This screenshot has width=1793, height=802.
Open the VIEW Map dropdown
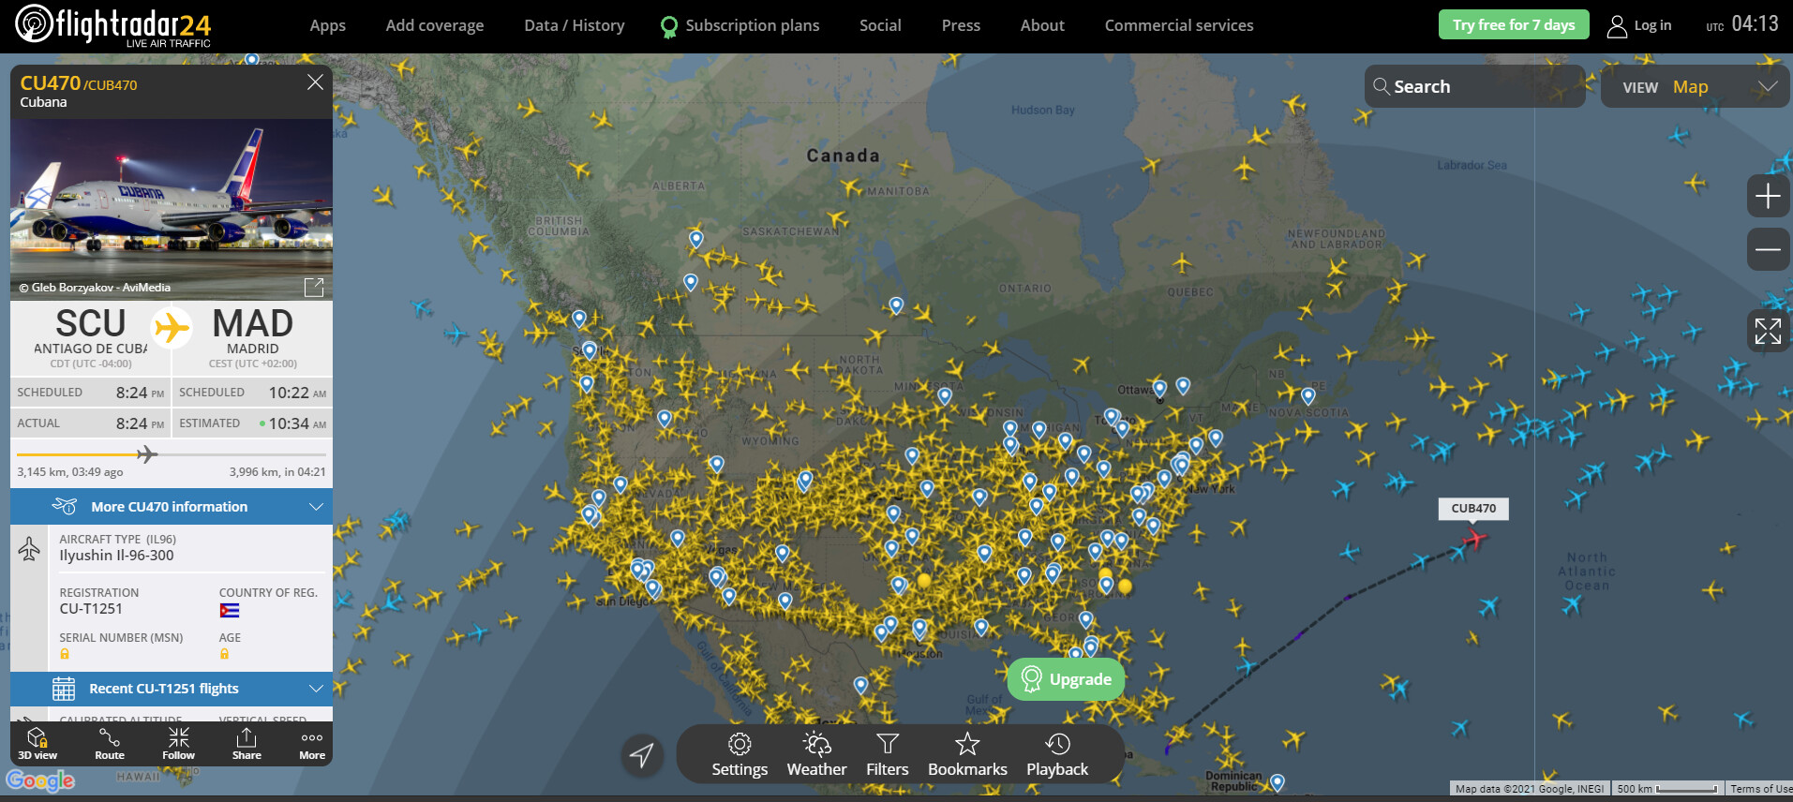1696,86
